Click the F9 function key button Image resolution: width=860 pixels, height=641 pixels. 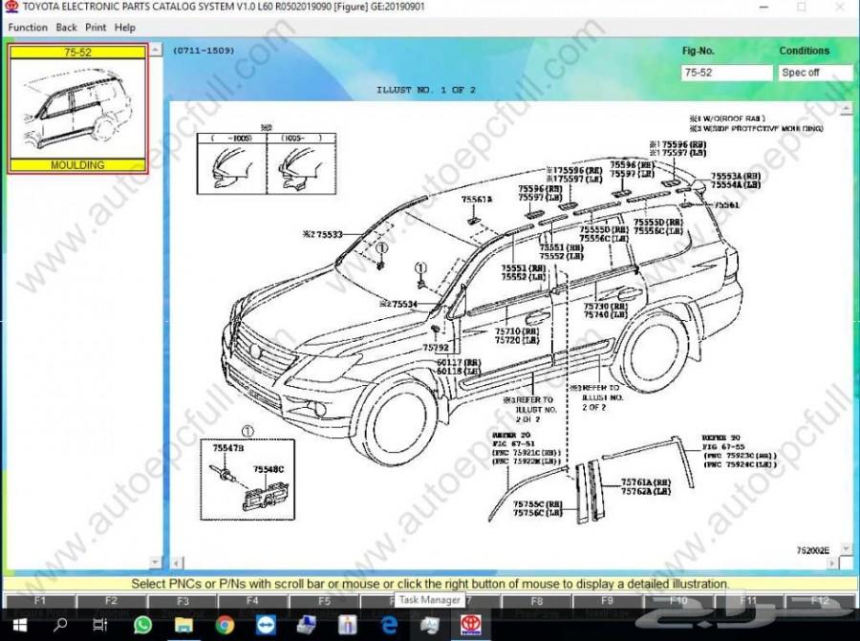[607, 602]
